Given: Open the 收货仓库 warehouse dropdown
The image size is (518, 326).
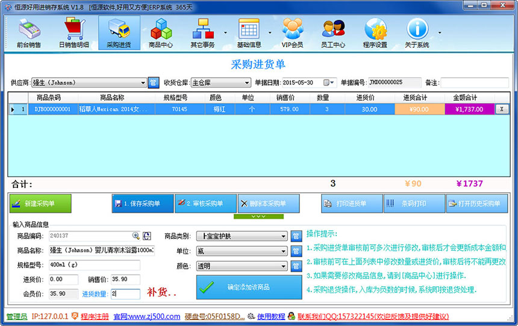Looking at the screenshot, I should (247, 83).
